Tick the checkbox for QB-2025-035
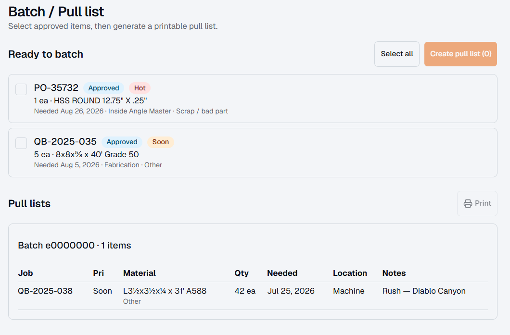The image size is (510, 335). pyautogui.click(x=21, y=143)
